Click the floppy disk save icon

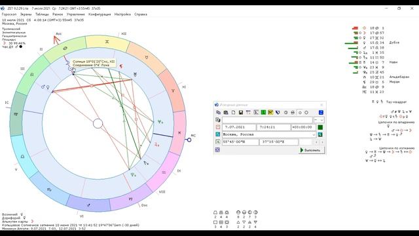(x=241, y=113)
